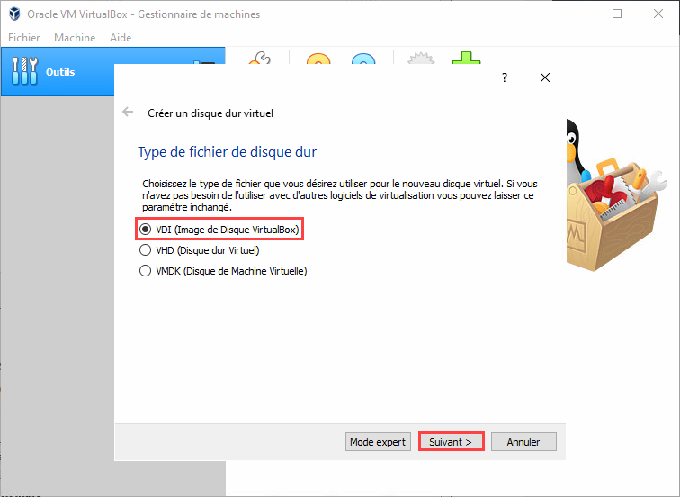The height and width of the screenshot is (497, 680).
Task: Click the green plus Add machine icon
Action: pos(466,58)
